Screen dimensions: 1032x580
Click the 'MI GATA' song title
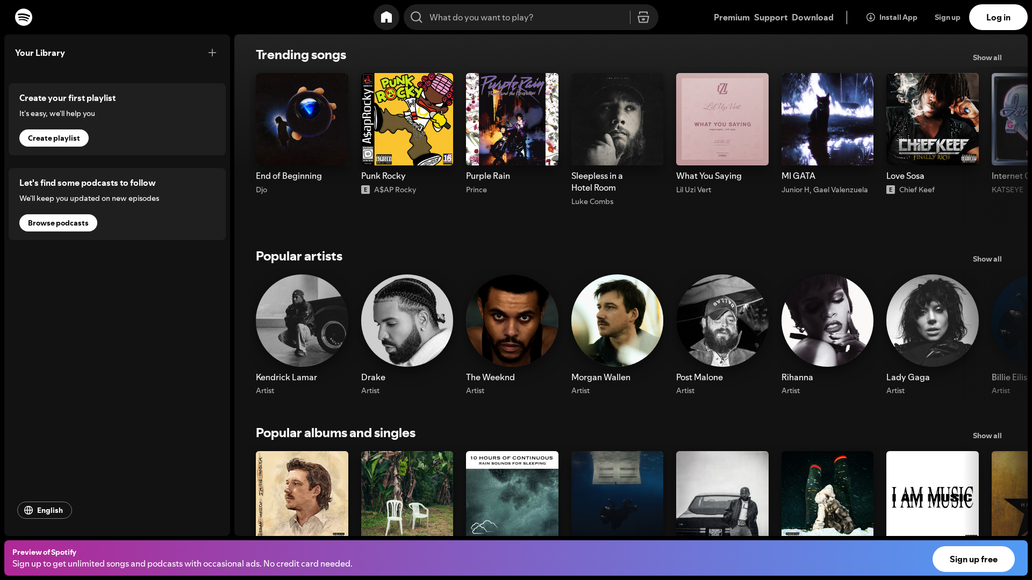[798, 176]
